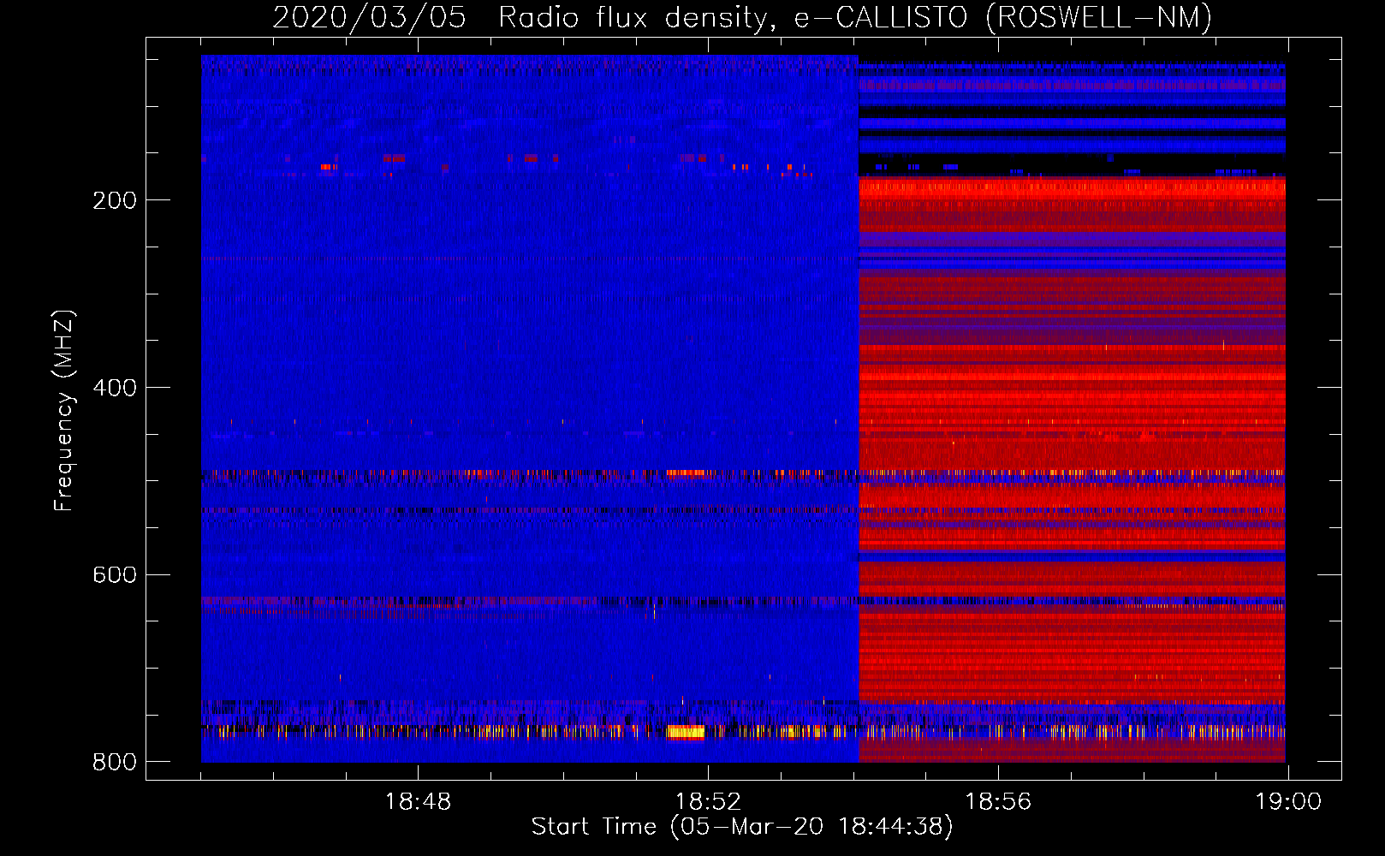The height and width of the screenshot is (856, 1385).
Task: Click the bright yellow burst near 18:52 at 770 MHz
Action: click(x=685, y=732)
